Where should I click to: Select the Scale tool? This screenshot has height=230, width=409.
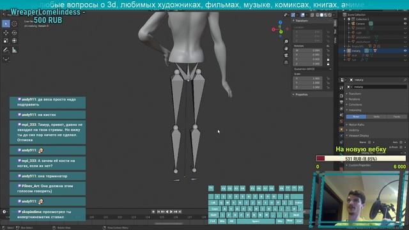(6, 41)
